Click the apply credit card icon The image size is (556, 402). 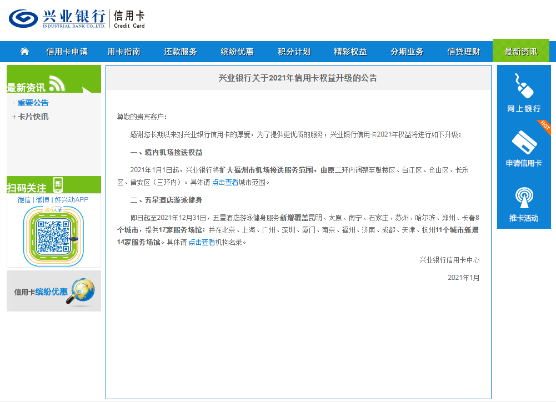(524, 142)
